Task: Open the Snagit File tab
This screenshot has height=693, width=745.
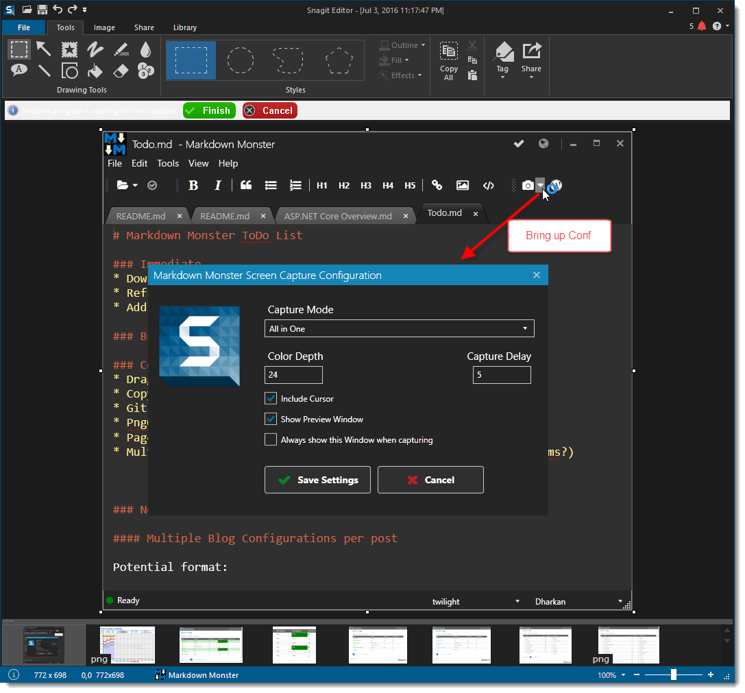Action: click(24, 27)
